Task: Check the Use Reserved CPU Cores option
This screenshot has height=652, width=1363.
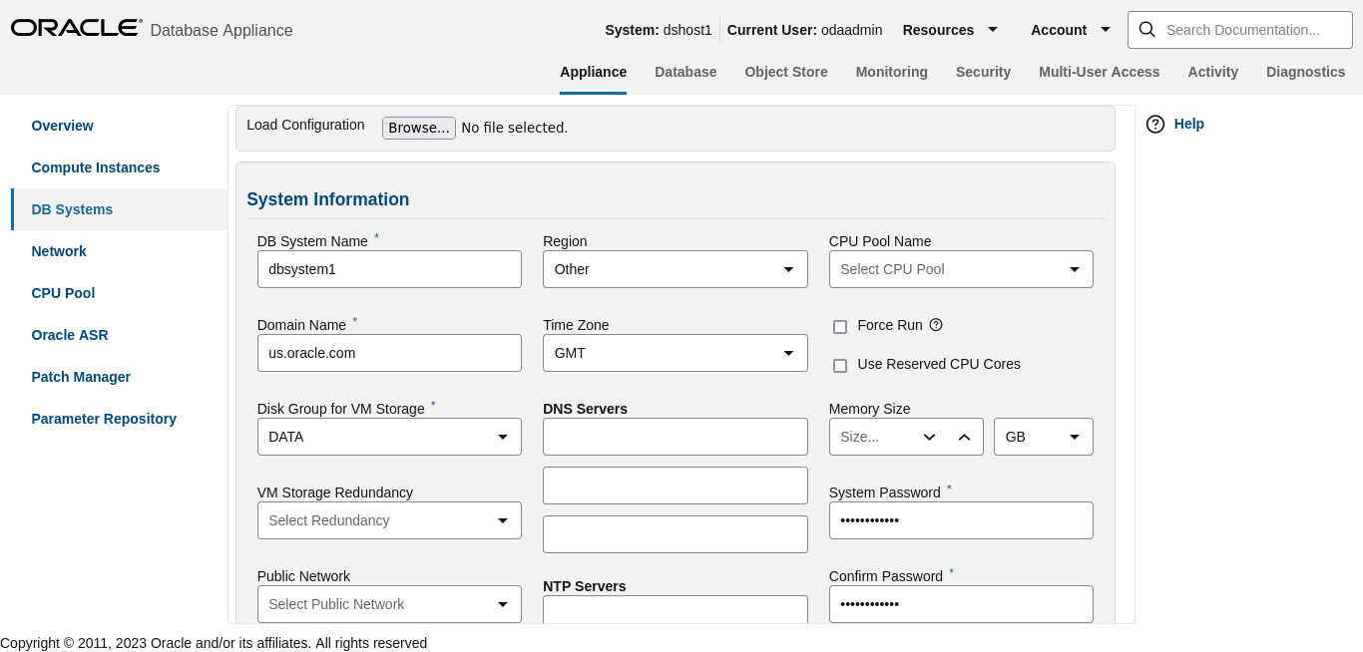Action: pos(840,365)
